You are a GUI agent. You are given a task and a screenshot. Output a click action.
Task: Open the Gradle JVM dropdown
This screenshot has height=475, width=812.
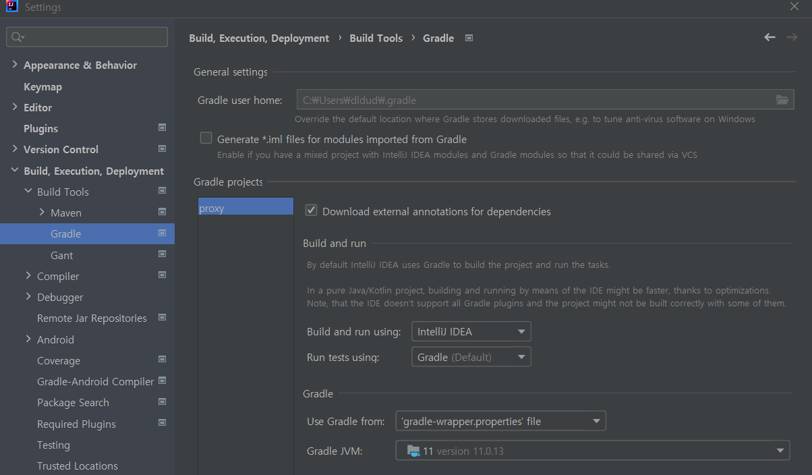(592, 451)
